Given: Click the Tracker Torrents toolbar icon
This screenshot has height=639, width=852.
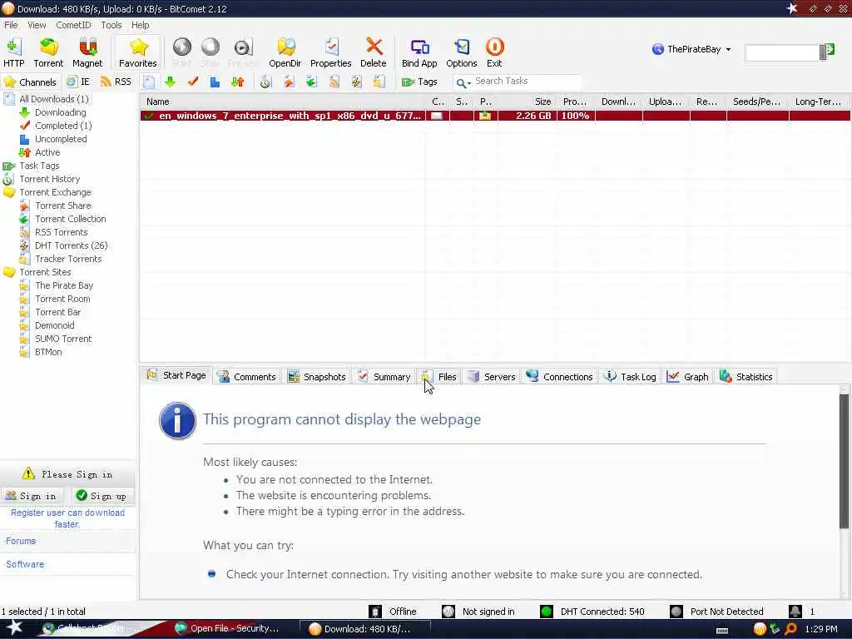Looking at the screenshot, I should tap(379, 82).
